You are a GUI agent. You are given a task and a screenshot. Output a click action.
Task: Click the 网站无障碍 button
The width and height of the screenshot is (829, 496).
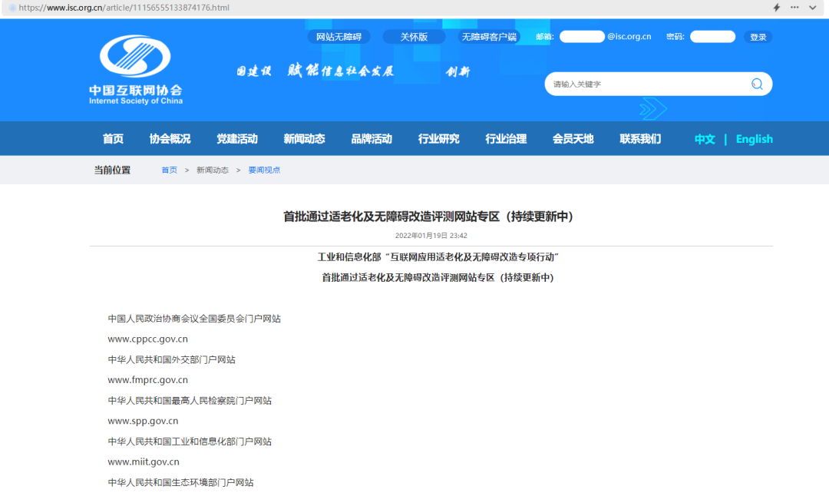tap(339, 36)
